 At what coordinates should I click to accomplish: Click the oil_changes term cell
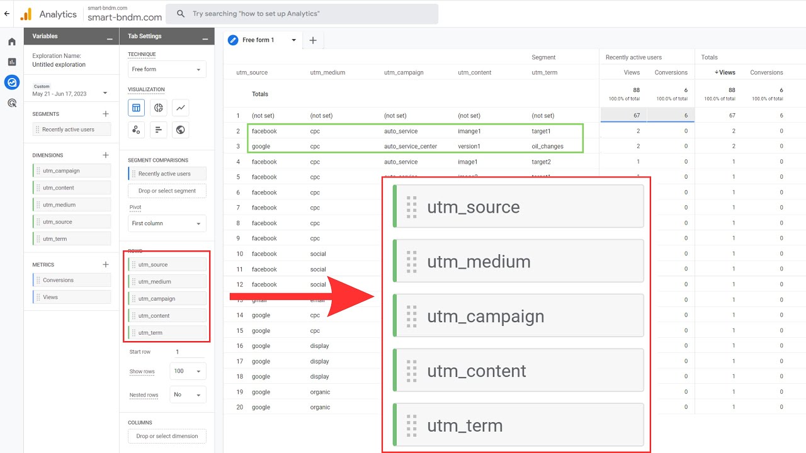point(547,147)
